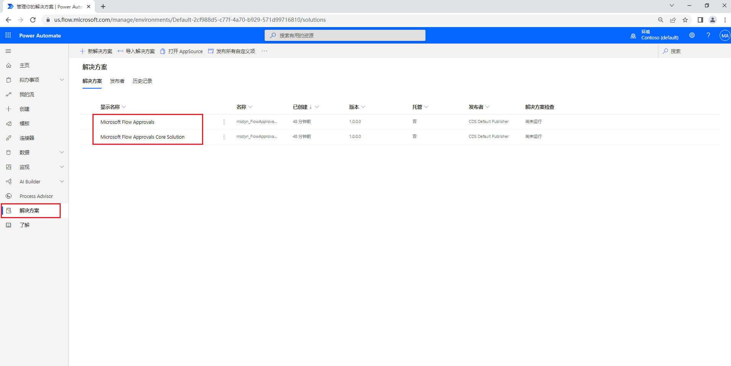
Task: Open more options for Microsoft Flow Approvals row
Action: 224,122
